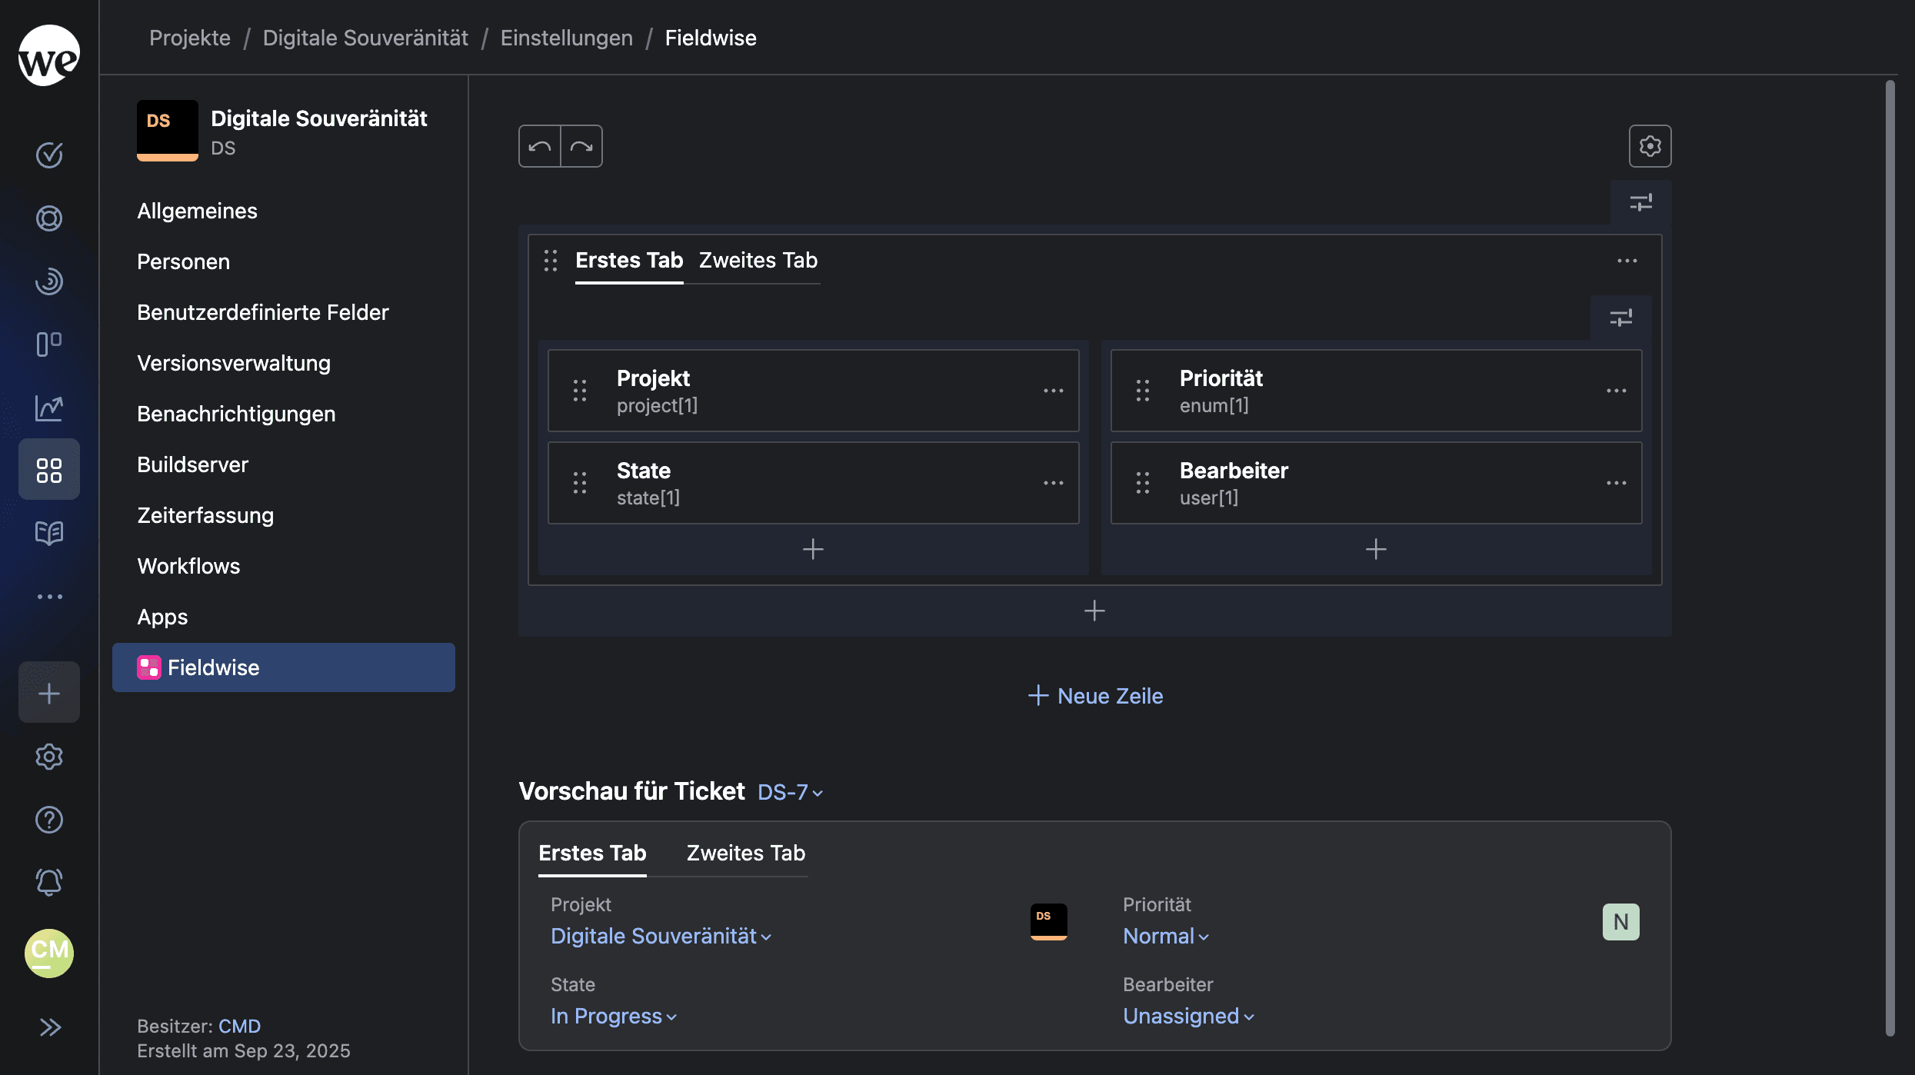Open the tasks checkmark icon in sidebar
This screenshot has height=1075, width=1915.
pyautogui.click(x=49, y=155)
